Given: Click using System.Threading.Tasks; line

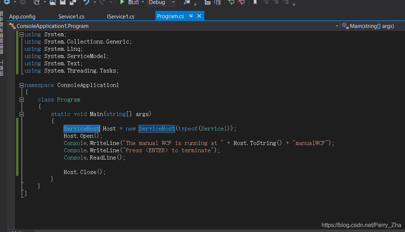Looking at the screenshot, I should coord(71,71).
